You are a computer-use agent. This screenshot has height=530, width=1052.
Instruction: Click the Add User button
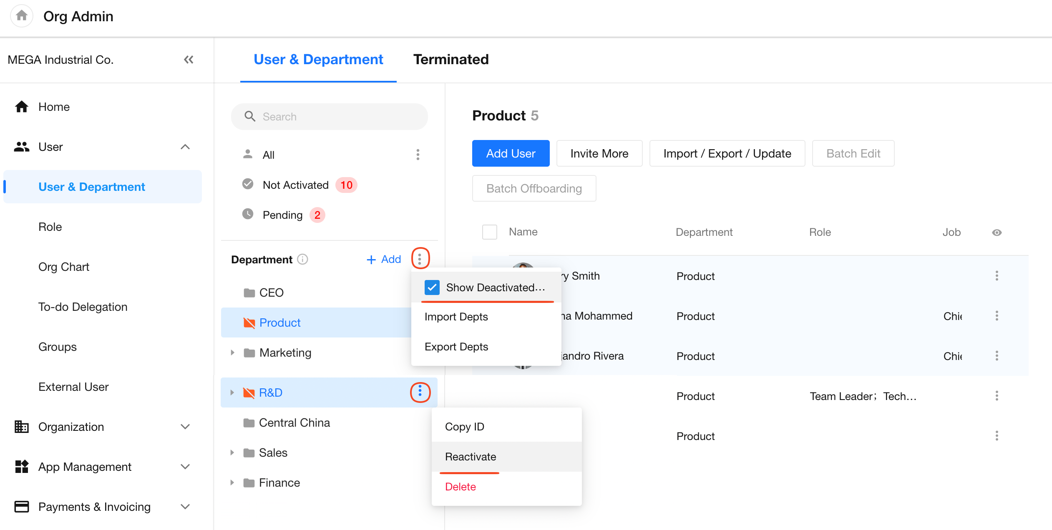coord(511,153)
